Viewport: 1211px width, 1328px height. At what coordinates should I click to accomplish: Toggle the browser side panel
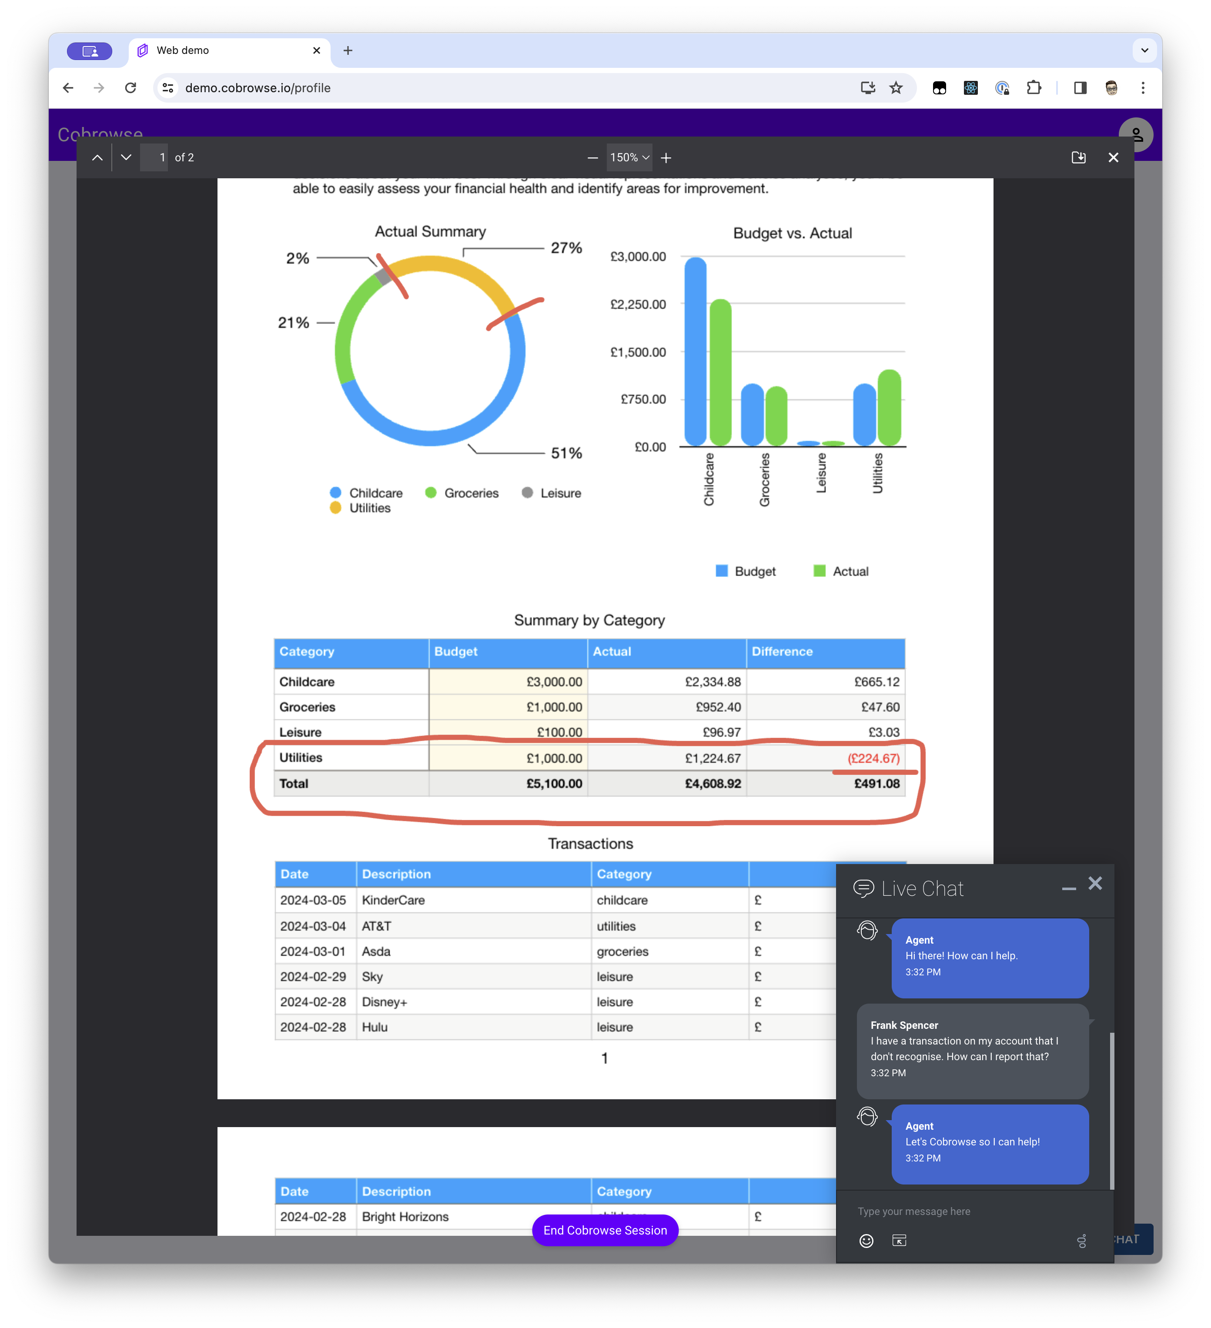coord(1080,87)
